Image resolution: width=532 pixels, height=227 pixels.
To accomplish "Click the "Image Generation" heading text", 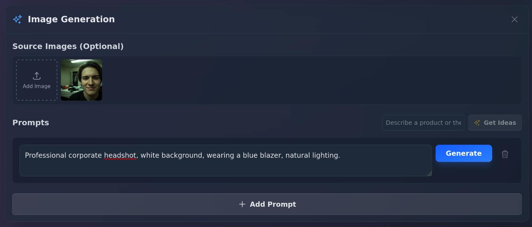I will (x=71, y=20).
